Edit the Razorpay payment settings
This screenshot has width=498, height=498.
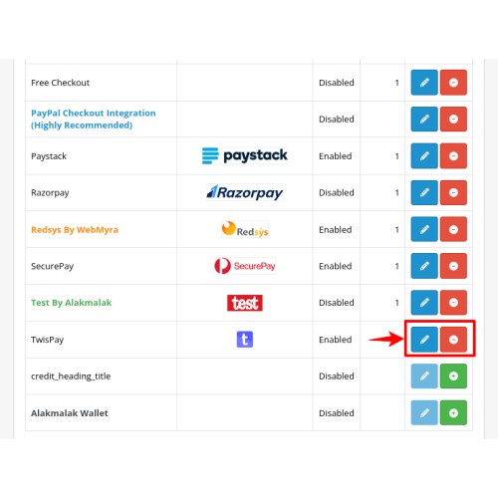click(424, 192)
